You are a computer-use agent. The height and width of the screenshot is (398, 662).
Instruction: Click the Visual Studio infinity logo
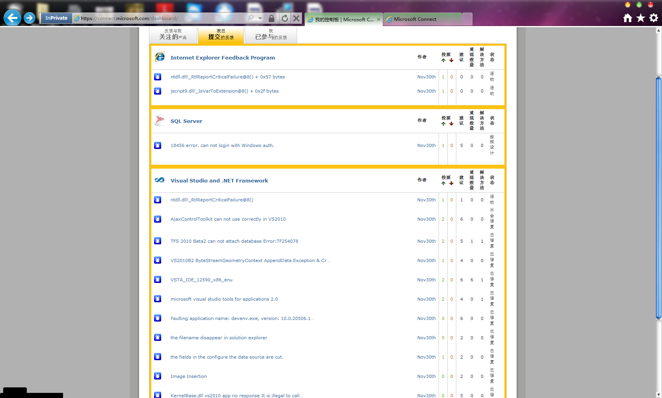click(160, 180)
